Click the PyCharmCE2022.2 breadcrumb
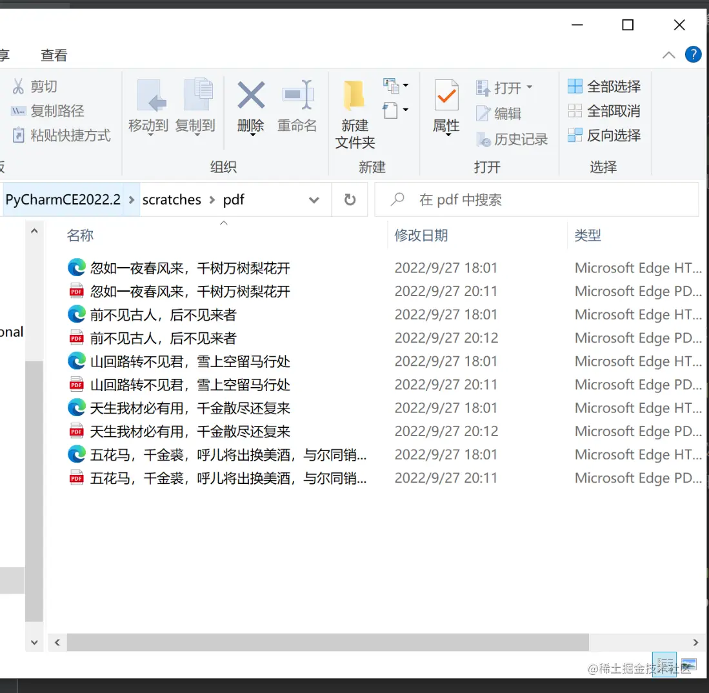Screen dimensions: 709x693 click(x=63, y=199)
